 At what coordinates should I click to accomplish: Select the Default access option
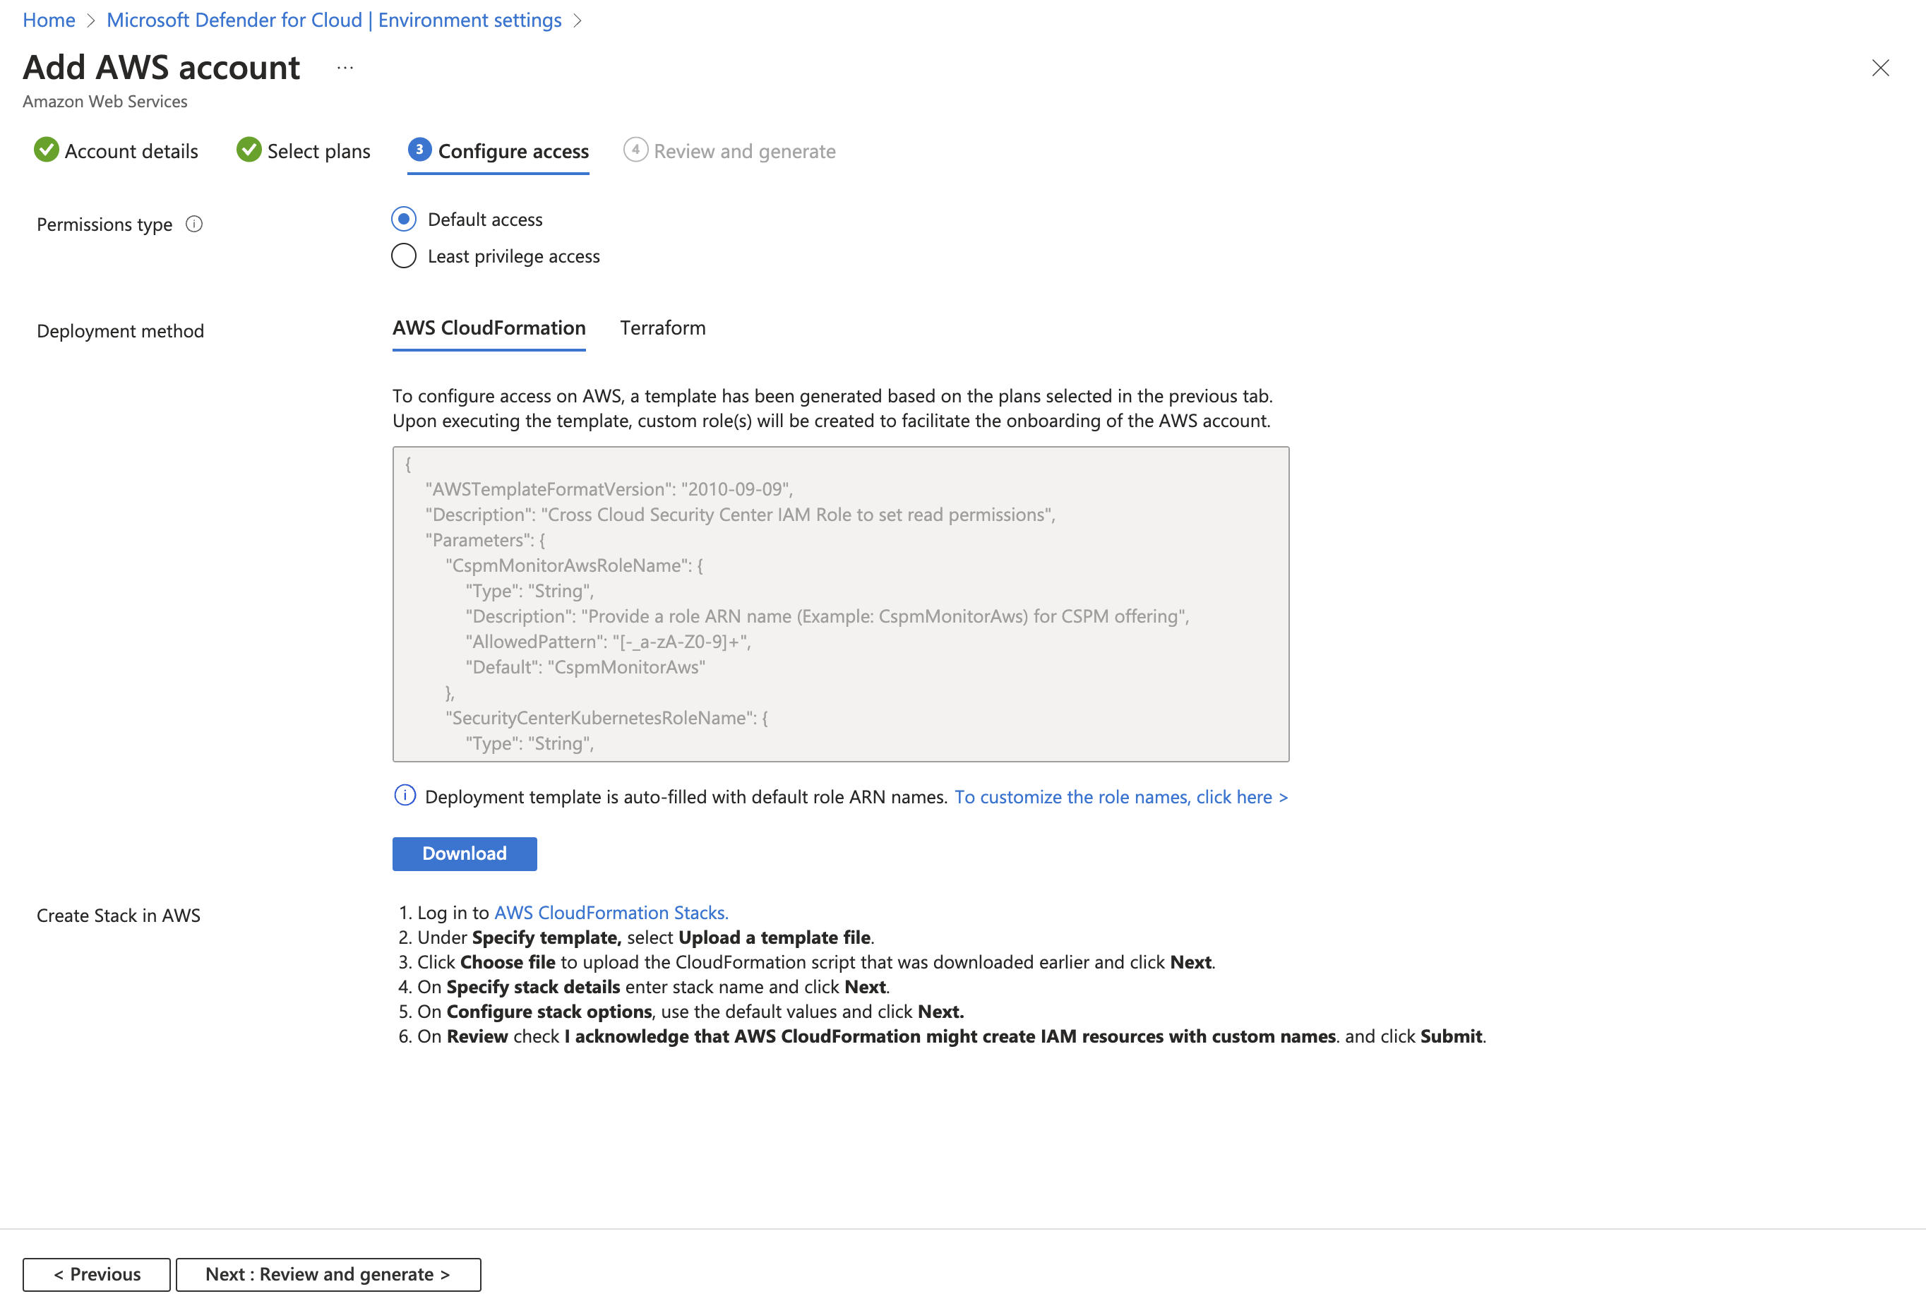pyautogui.click(x=404, y=219)
